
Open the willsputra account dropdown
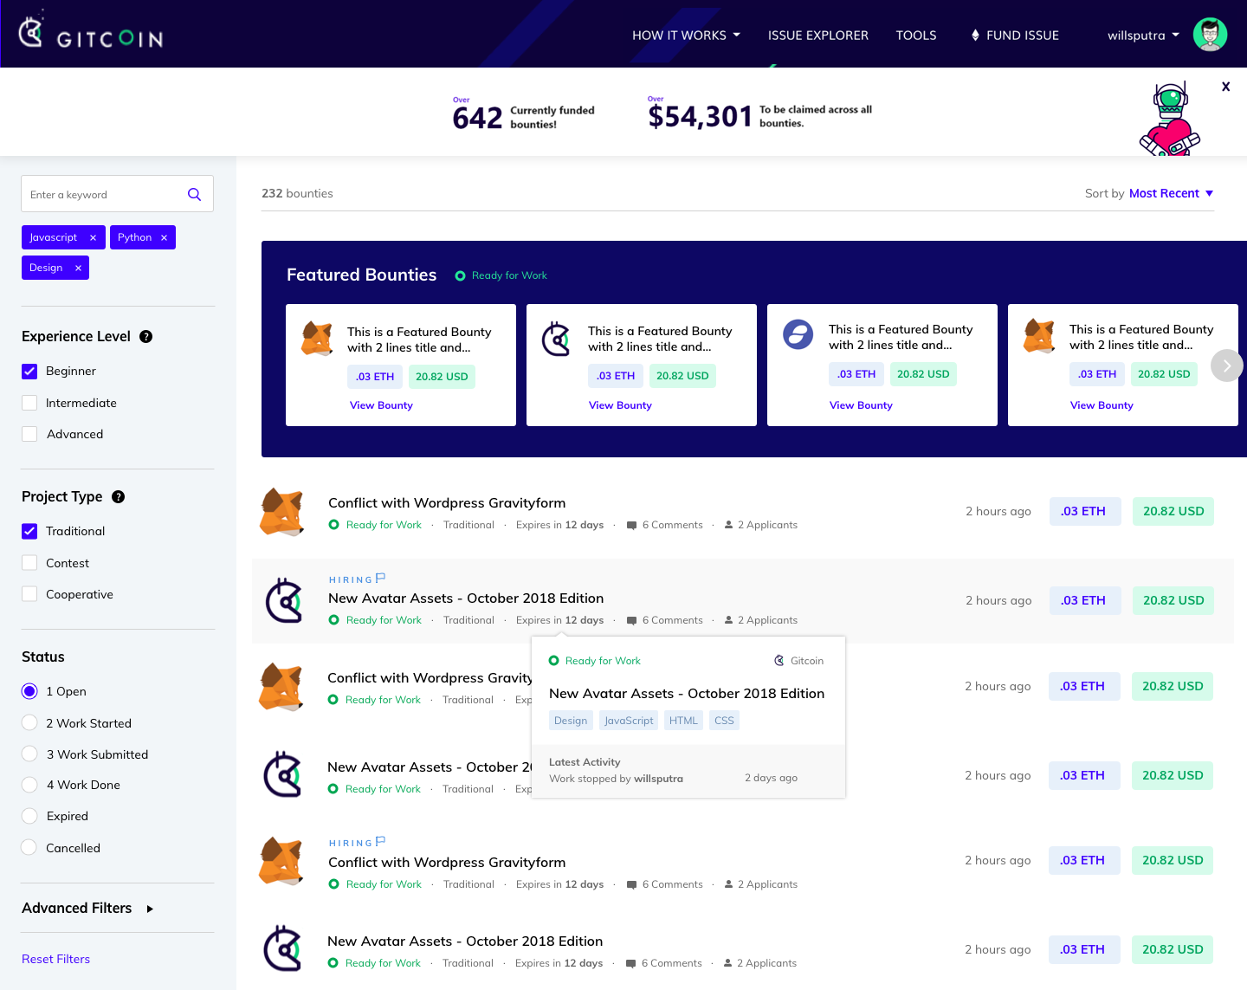click(x=1143, y=36)
